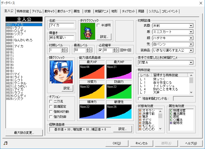Click the 肩書き input field
The image size is (205, 149).
[62, 38]
